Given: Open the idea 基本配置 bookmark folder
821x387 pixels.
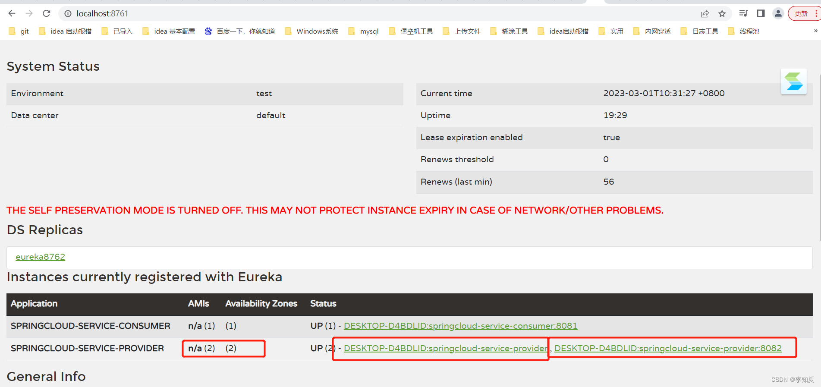Looking at the screenshot, I should point(169,31).
